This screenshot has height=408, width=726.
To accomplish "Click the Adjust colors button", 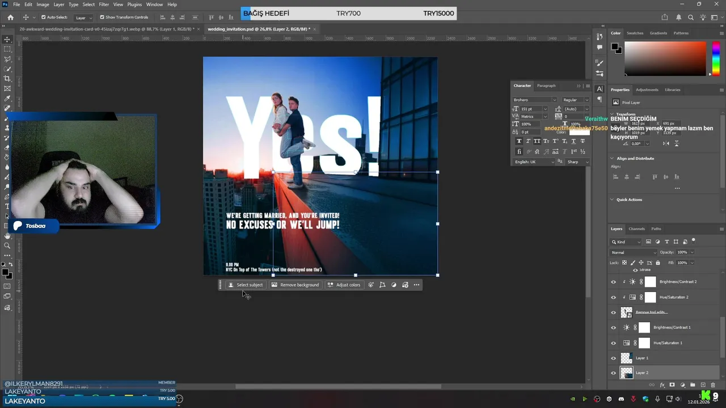I will pos(344,285).
